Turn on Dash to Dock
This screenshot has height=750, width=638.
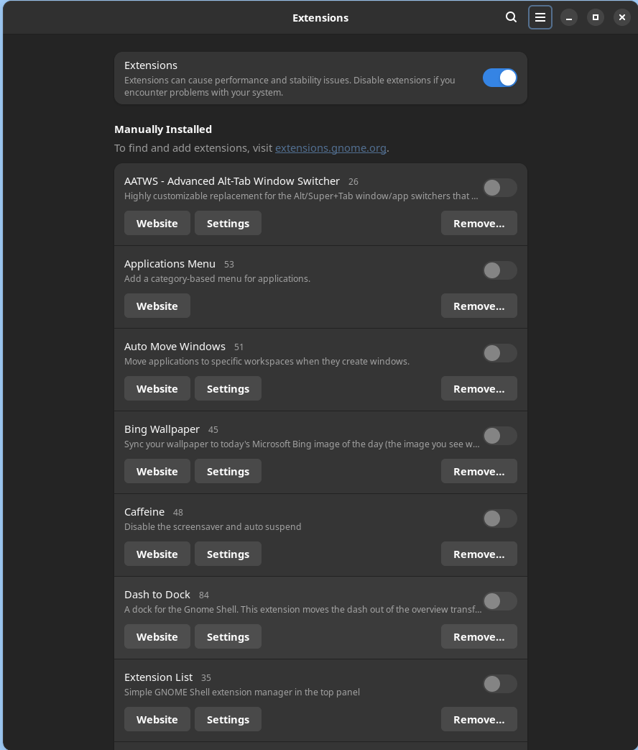point(500,601)
